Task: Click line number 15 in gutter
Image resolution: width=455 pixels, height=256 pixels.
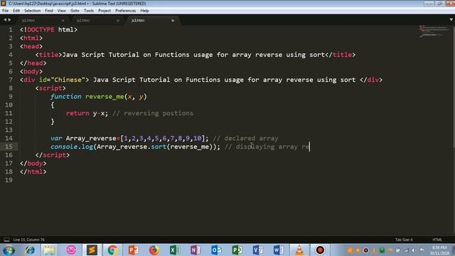Action: coord(9,146)
